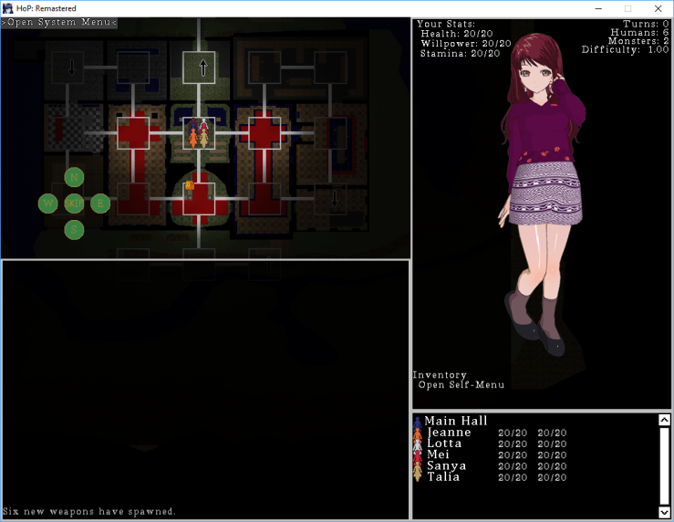Move east with the E compass button
Image resolution: width=674 pixels, height=522 pixels.
100,203
